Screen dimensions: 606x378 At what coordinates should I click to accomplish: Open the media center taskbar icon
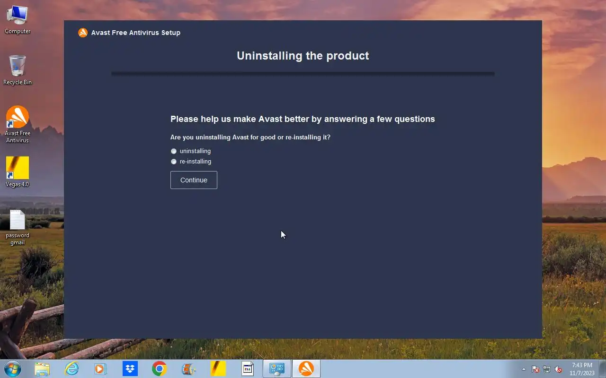click(x=189, y=369)
